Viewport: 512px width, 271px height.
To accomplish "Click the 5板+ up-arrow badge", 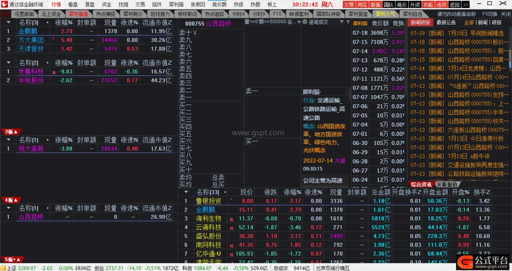I will click(13, 259).
